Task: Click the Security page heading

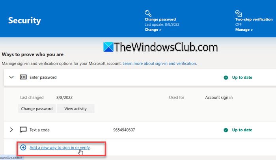Action: [x=24, y=20]
